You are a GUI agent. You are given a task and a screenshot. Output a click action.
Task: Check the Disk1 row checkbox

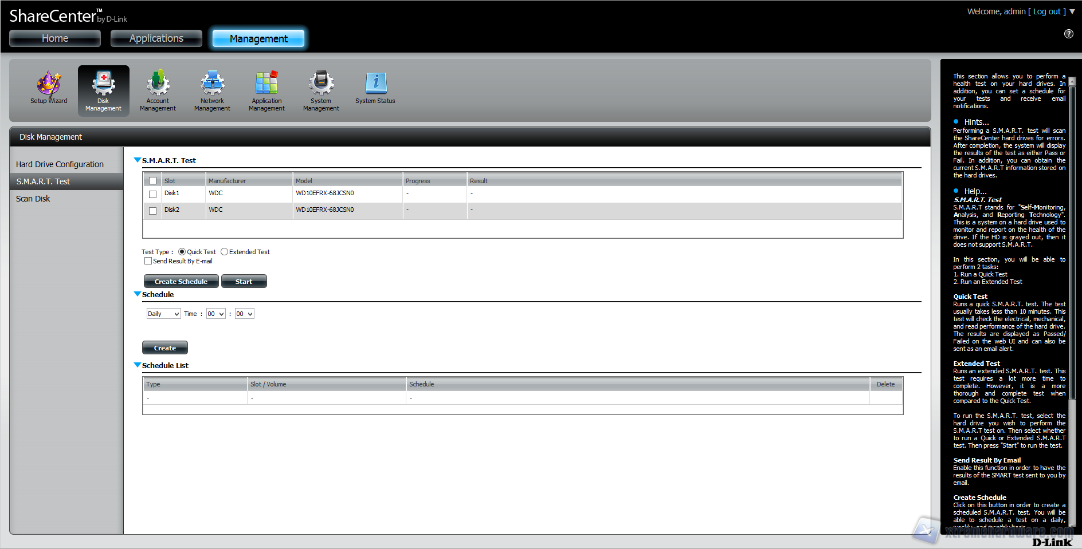153,194
